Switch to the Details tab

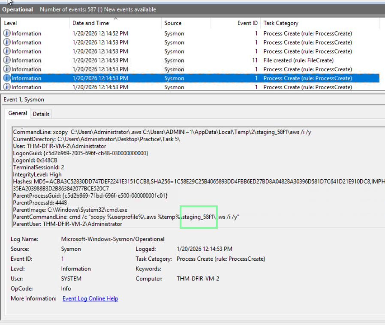[41, 114]
